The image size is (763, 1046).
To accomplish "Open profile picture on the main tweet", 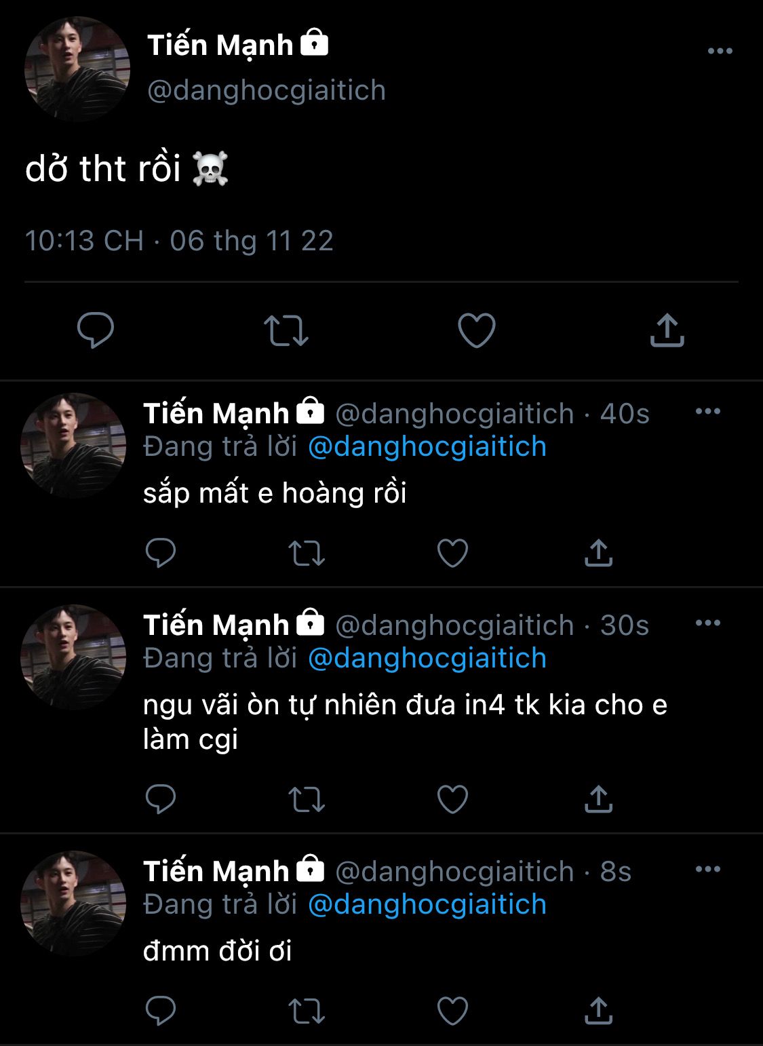I will coord(77,69).
